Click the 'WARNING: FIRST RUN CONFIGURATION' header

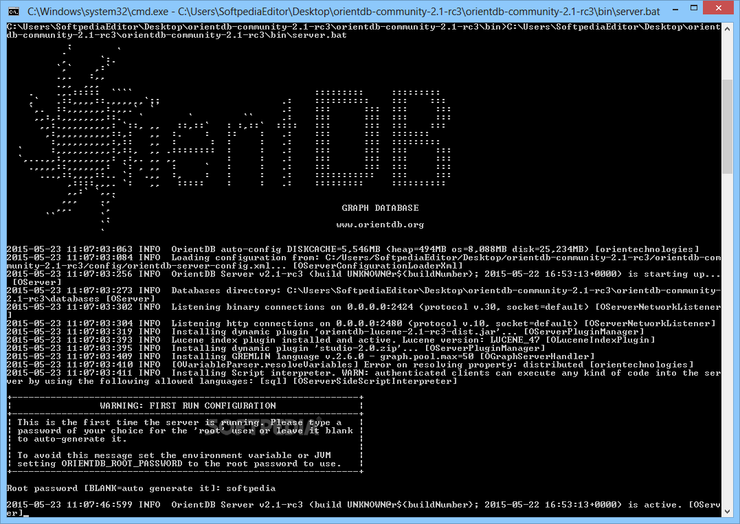(x=188, y=406)
